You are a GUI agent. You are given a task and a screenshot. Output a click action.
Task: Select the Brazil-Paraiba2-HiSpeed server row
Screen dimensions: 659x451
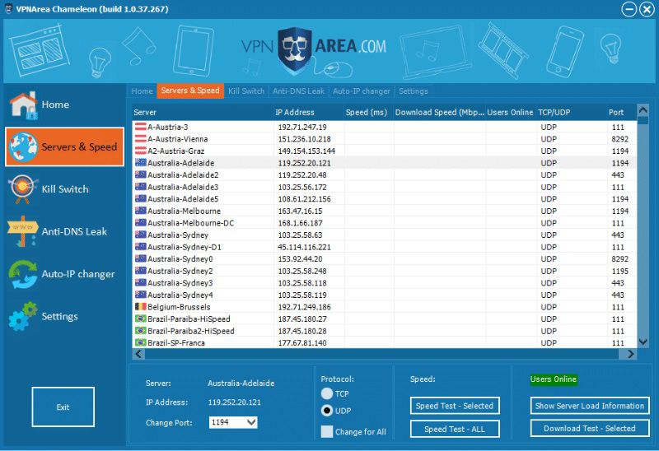point(385,331)
